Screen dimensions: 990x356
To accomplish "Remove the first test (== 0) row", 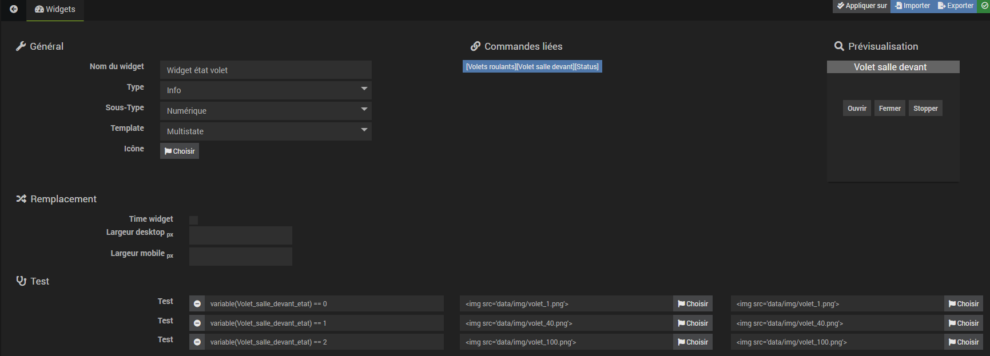I will click(x=197, y=304).
